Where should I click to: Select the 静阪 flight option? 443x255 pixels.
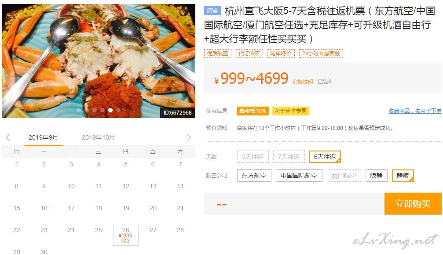pyautogui.click(x=403, y=176)
